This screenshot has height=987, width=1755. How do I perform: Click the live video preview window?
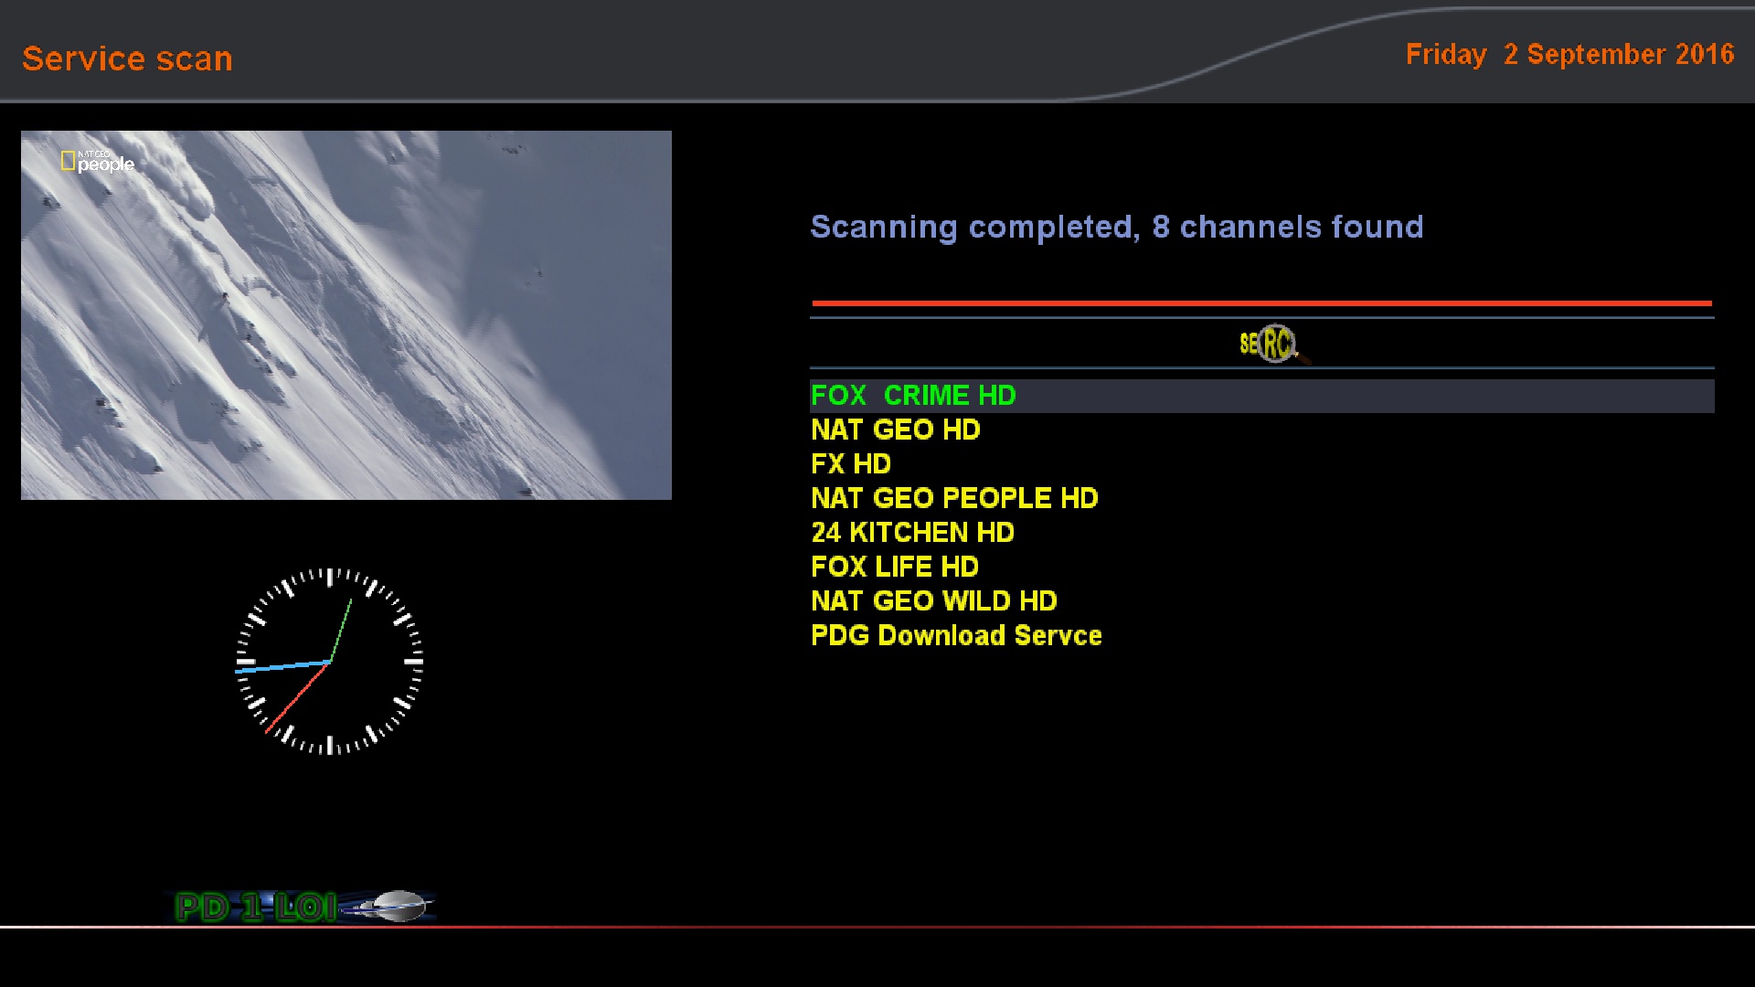tap(346, 315)
